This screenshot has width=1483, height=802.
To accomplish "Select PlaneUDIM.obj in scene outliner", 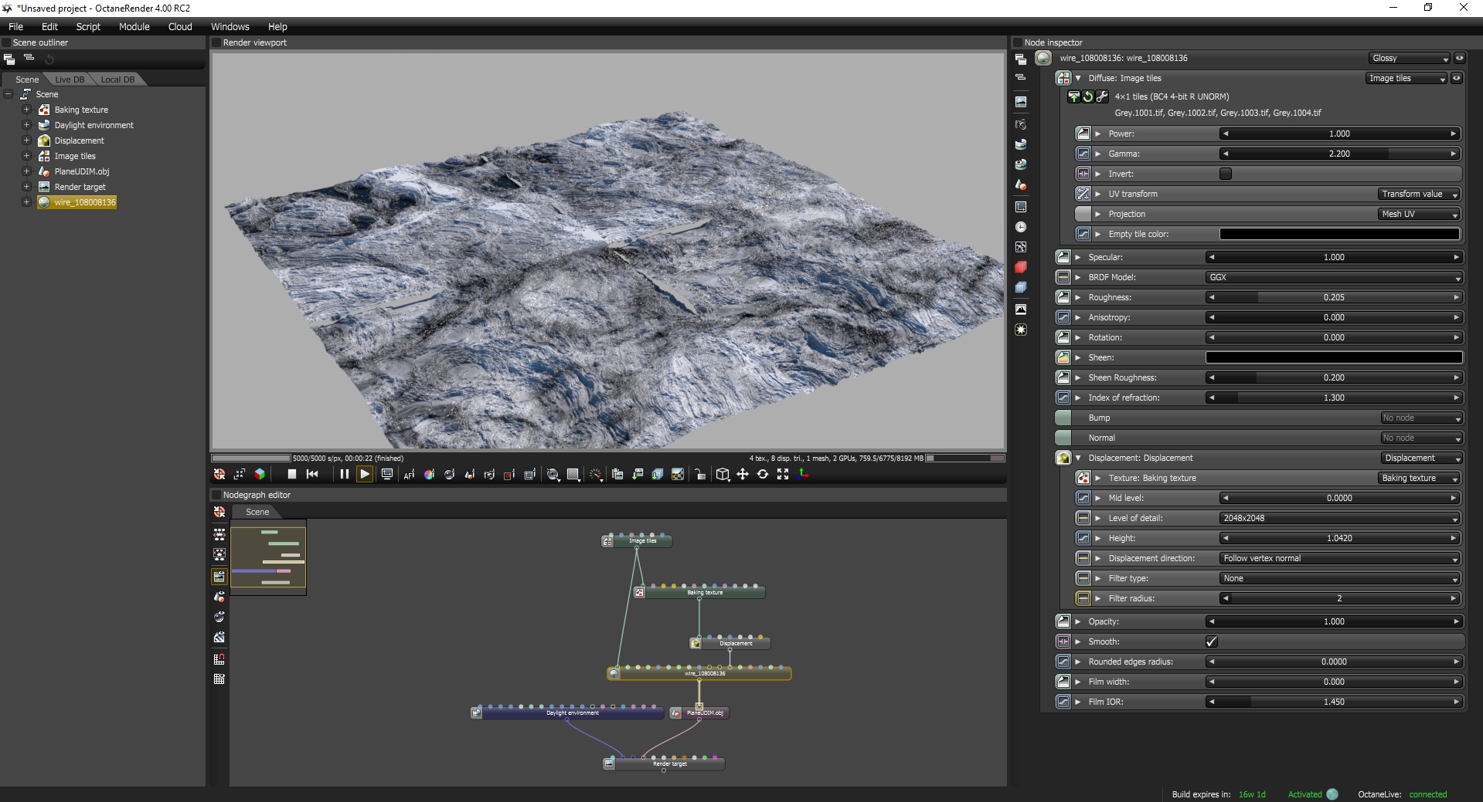I will (x=82, y=171).
